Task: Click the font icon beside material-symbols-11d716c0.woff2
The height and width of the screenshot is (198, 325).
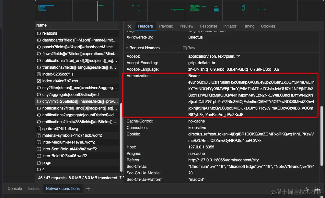Action: click(x=40, y=135)
